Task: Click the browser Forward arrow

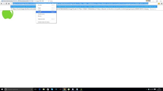Action: tap(4, 4)
